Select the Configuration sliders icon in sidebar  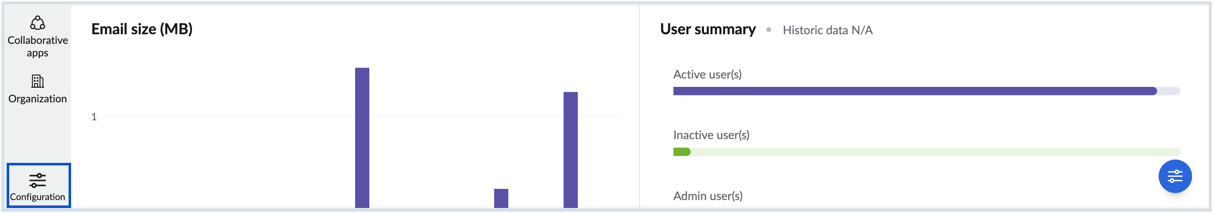click(38, 180)
